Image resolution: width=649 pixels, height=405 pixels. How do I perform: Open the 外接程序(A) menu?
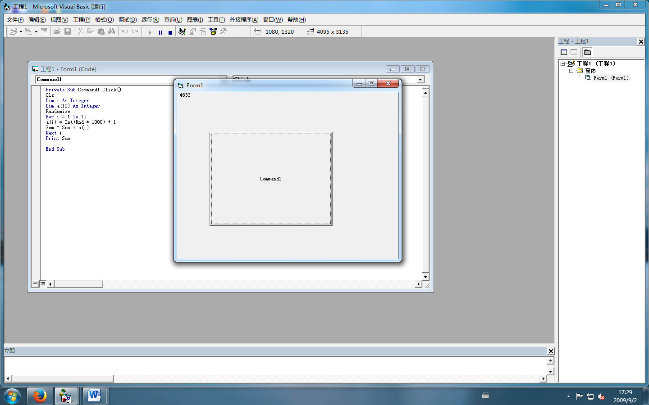tap(244, 20)
